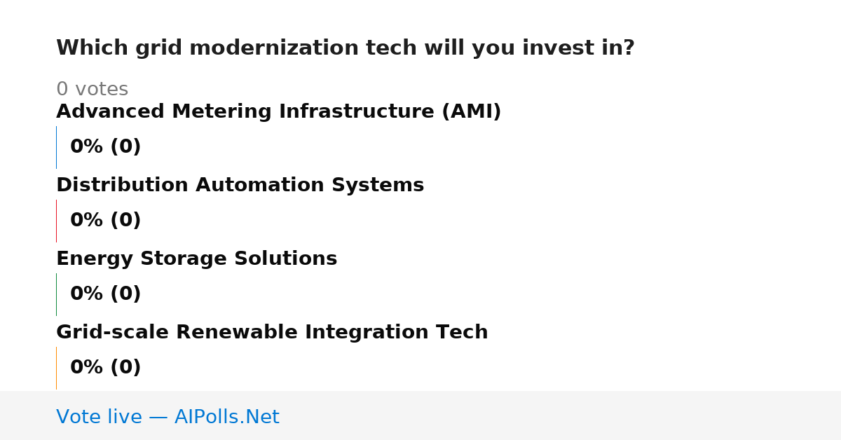
Task: Open the Vote live — AIPolls.Net link
Action: pyautogui.click(x=167, y=417)
